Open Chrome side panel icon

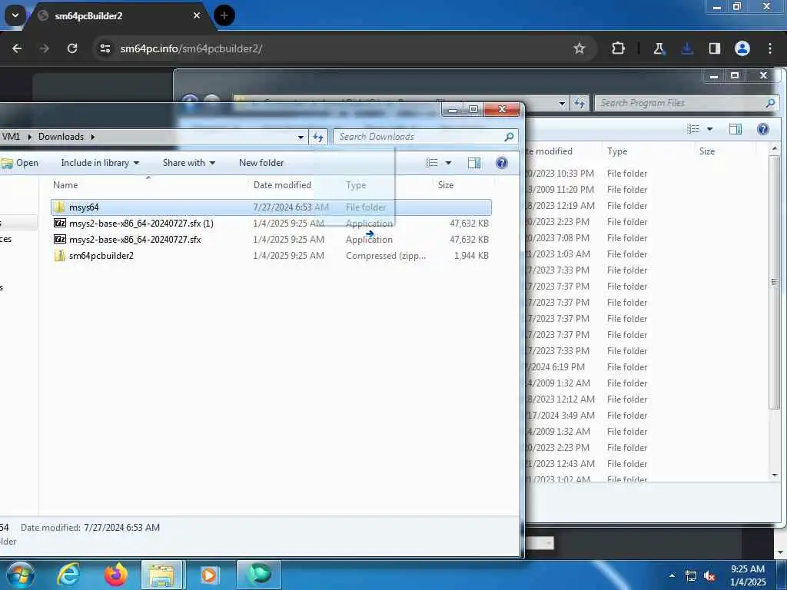click(x=715, y=48)
